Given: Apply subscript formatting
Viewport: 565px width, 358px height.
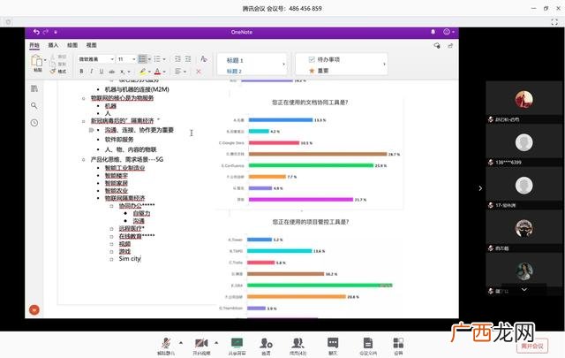Looking at the screenshot, I should pyautogui.click(x=123, y=72).
